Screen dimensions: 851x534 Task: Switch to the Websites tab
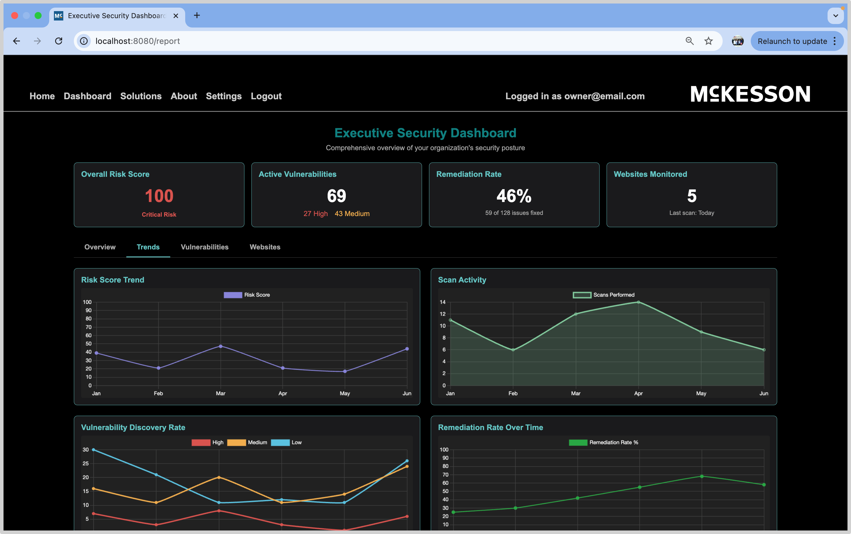point(265,247)
